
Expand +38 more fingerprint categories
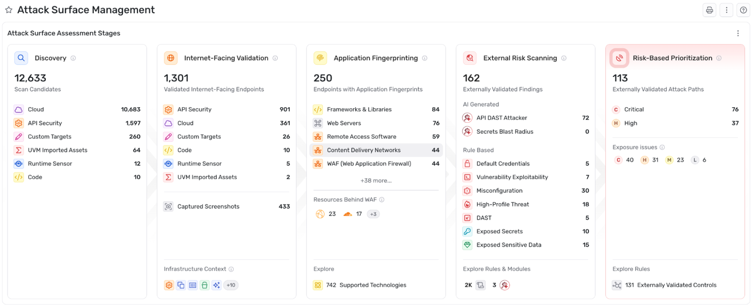coord(376,180)
